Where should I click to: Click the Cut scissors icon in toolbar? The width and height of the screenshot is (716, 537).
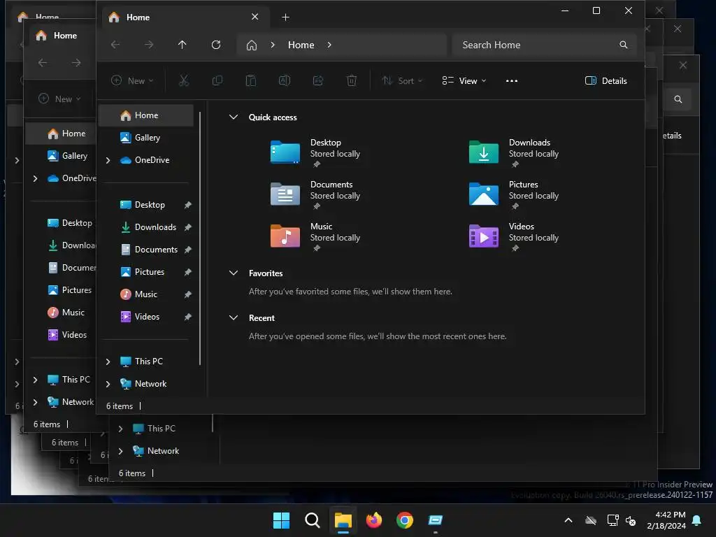[184, 81]
